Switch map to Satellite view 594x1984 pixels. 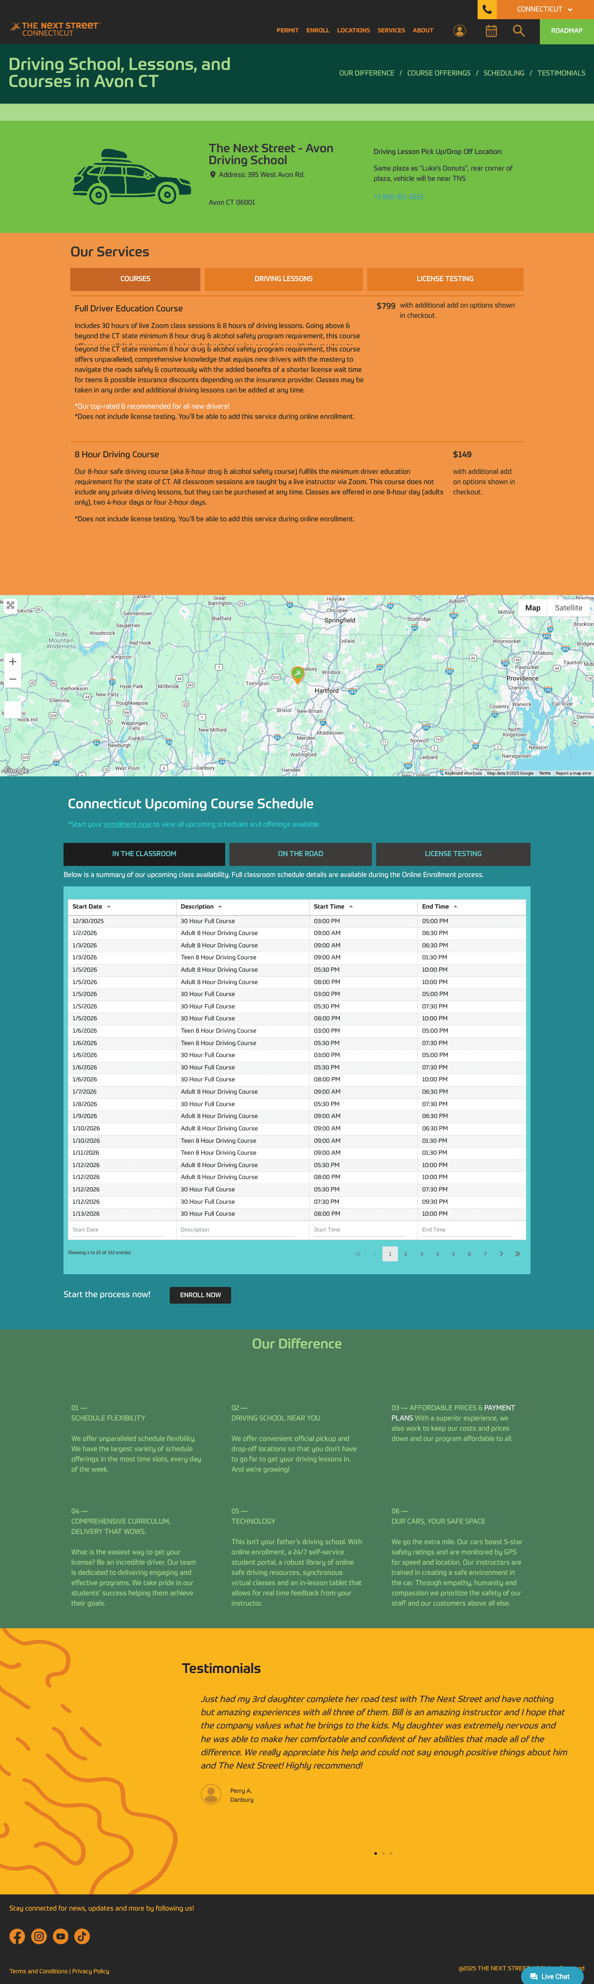[x=568, y=608]
